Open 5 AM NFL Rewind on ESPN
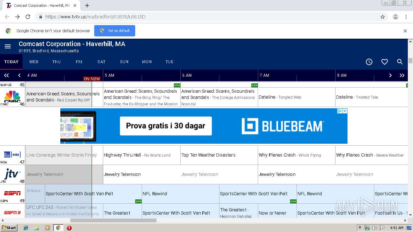 coord(180,194)
